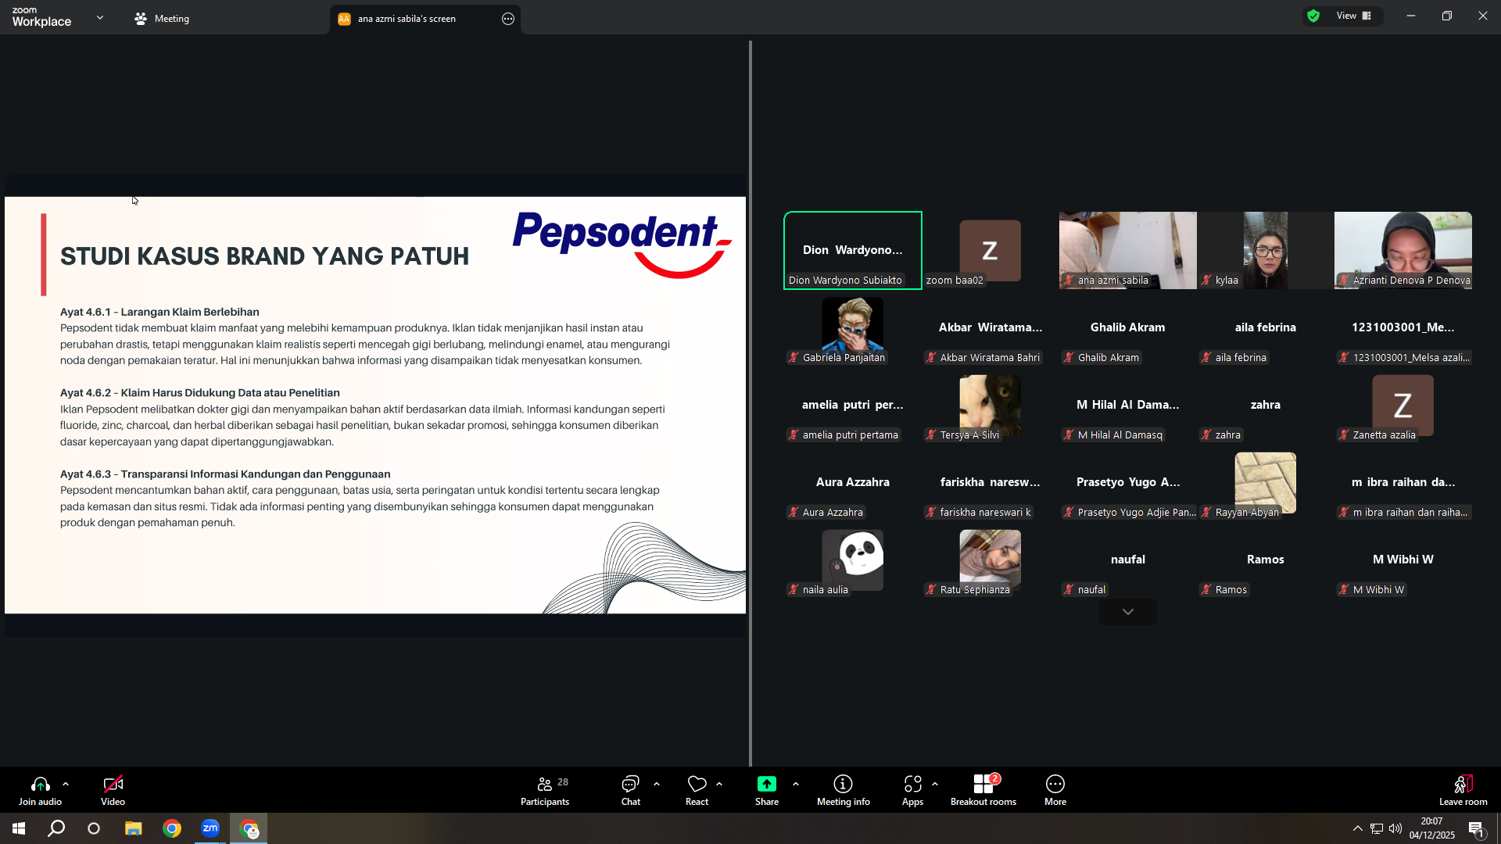Open the React emoji button
The width and height of the screenshot is (1501, 844).
(x=697, y=790)
